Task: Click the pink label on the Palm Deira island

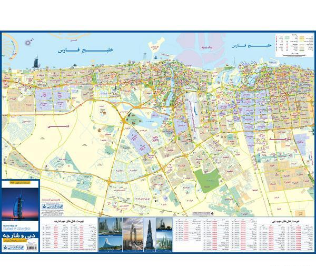Action: pos(208,47)
